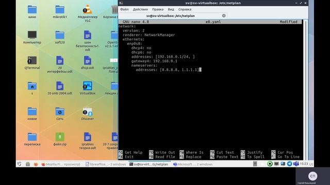
Task: Open the Справка menu
Action: tap(185, 9)
